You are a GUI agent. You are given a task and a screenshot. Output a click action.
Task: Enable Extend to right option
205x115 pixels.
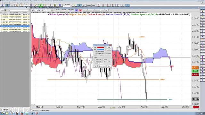click(95, 59)
